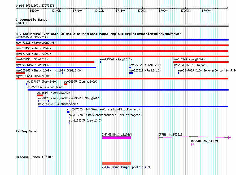Click the nsv1061590 (Coe2014) gain bar

coord(122,40)
